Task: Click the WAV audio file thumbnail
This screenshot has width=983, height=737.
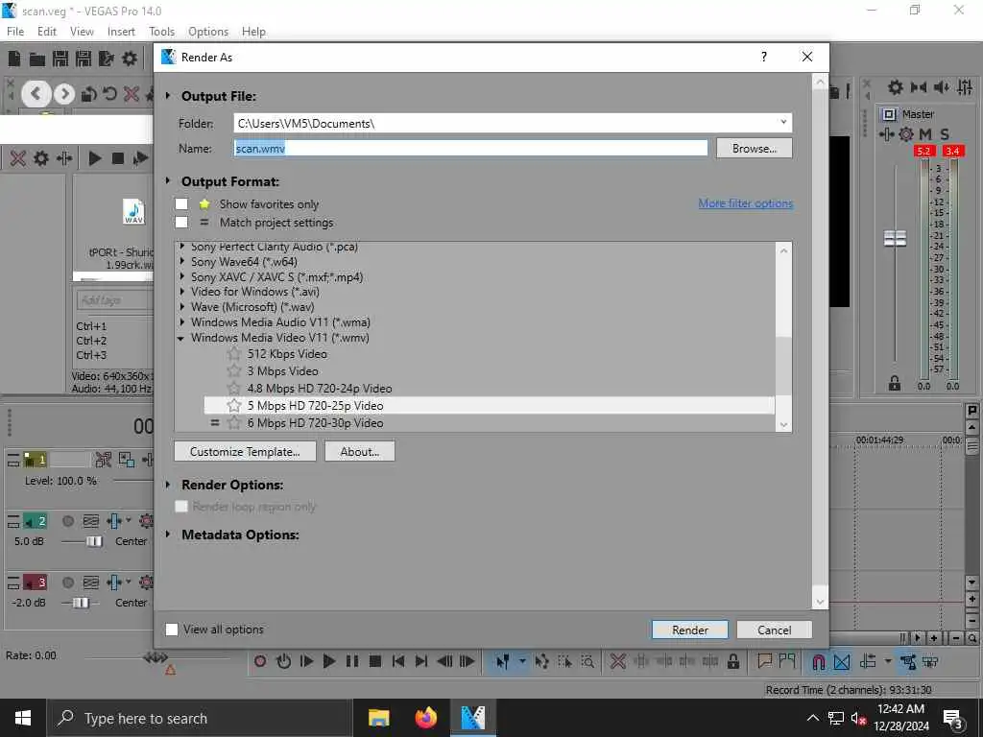Action: tap(133, 212)
